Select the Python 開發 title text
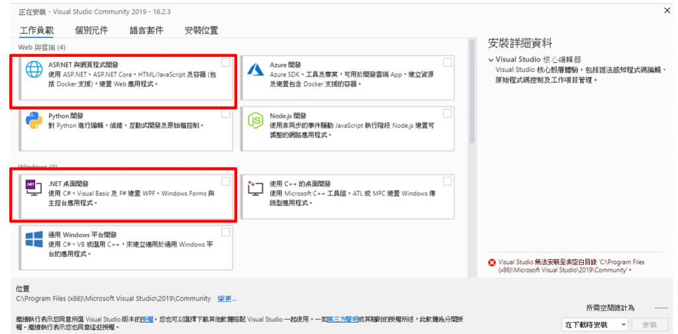This screenshot has width=678, height=334. point(66,116)
